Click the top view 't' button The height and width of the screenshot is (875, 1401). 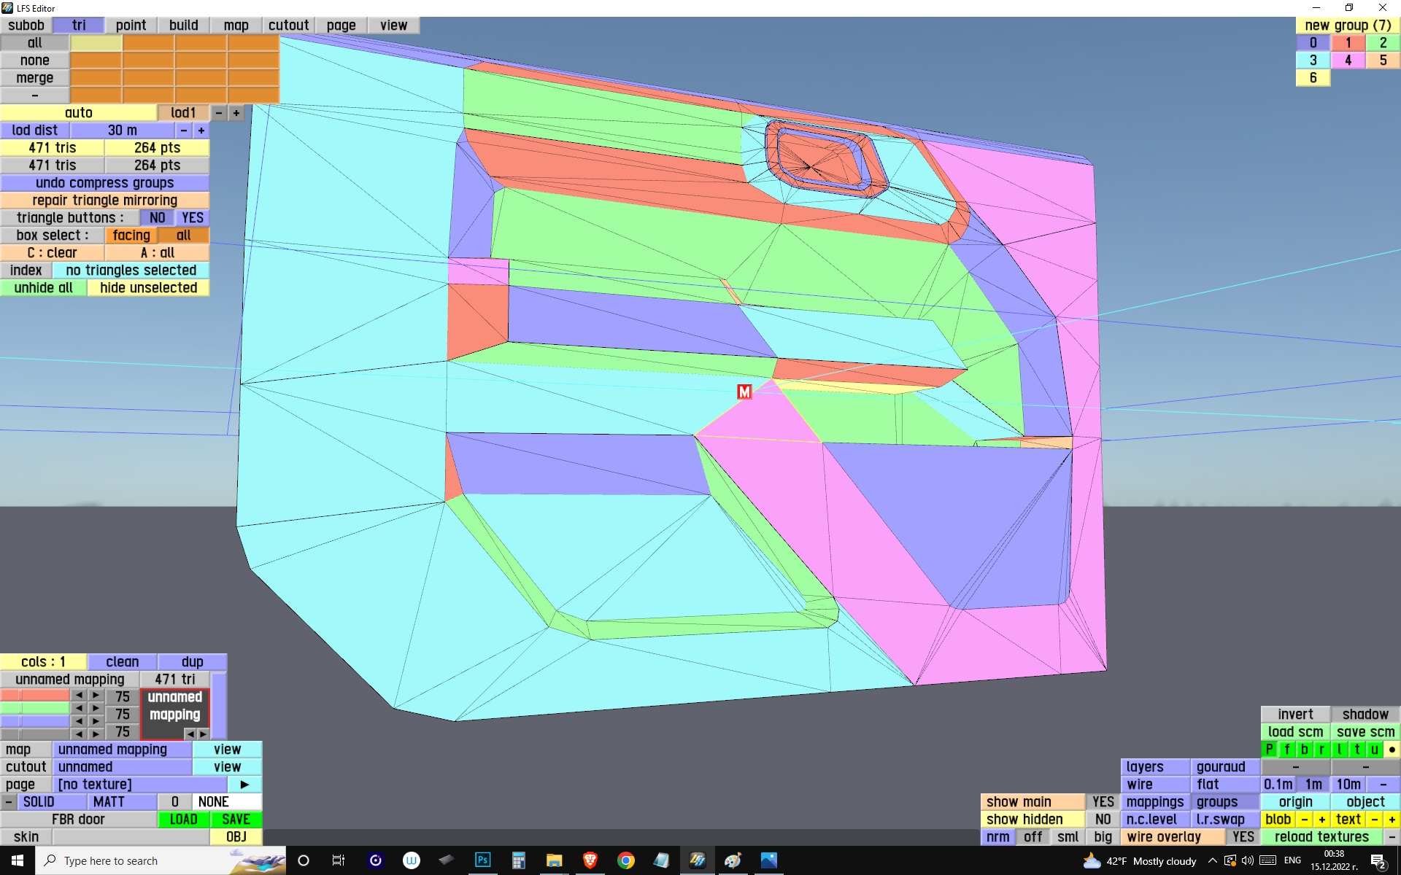[x=1356, y=749]
